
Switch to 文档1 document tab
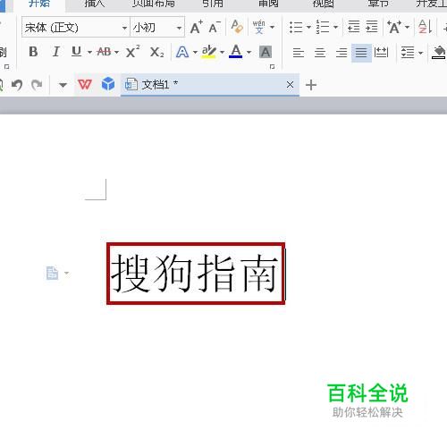[210, 85]
